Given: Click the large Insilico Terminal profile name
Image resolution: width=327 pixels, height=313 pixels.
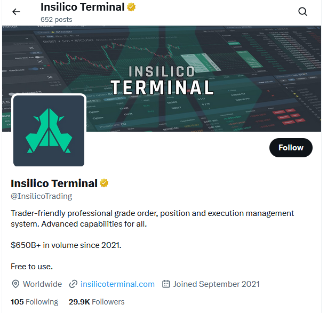Looking at the screenshot, I should click(54, 183).
